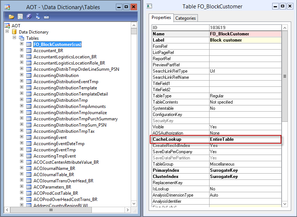Click properties grid scroll down arrow
This screenshot has height=217, width=297.
(285, 204)
